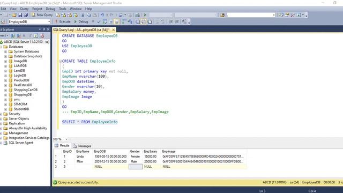The height and width of the screenshot is (193, 343).
Task: Expand the System Databases node
Action: tap(5, 51)
